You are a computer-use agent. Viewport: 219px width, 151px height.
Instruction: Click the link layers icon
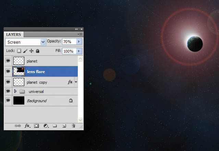[x=17, y=126]
